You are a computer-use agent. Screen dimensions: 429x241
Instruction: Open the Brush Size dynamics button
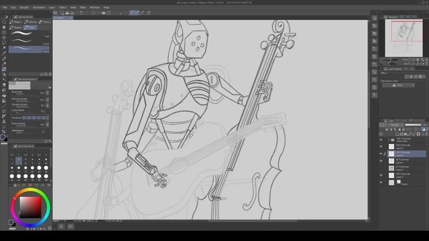[x=48, y=93]
